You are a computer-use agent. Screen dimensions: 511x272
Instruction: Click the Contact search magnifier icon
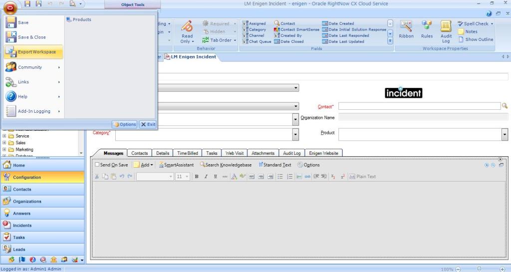pyautogui.click(x=505, y=106)
